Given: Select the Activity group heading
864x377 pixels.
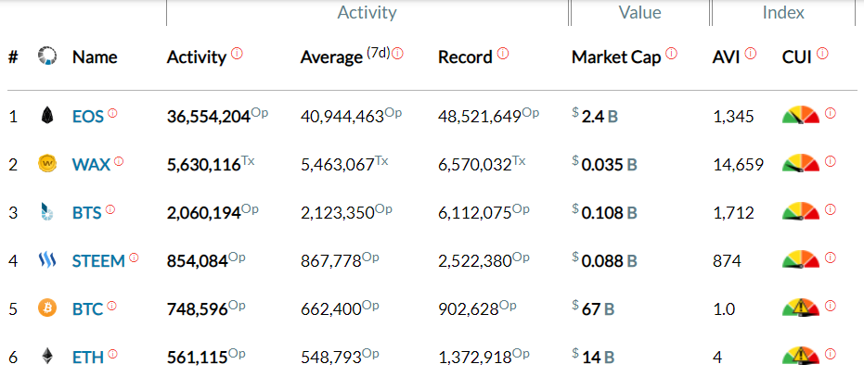Looking at the screenshot, I should [x=367, y=13].
